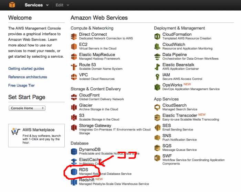Open CloudFront service link
Screen dimensions: 241x192
pyautogui.click(x=89, y=95)
